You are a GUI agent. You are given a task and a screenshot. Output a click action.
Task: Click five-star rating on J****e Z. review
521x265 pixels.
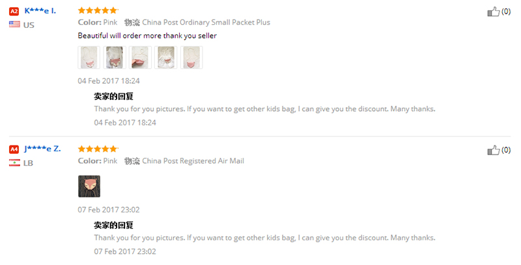[98, 149]
